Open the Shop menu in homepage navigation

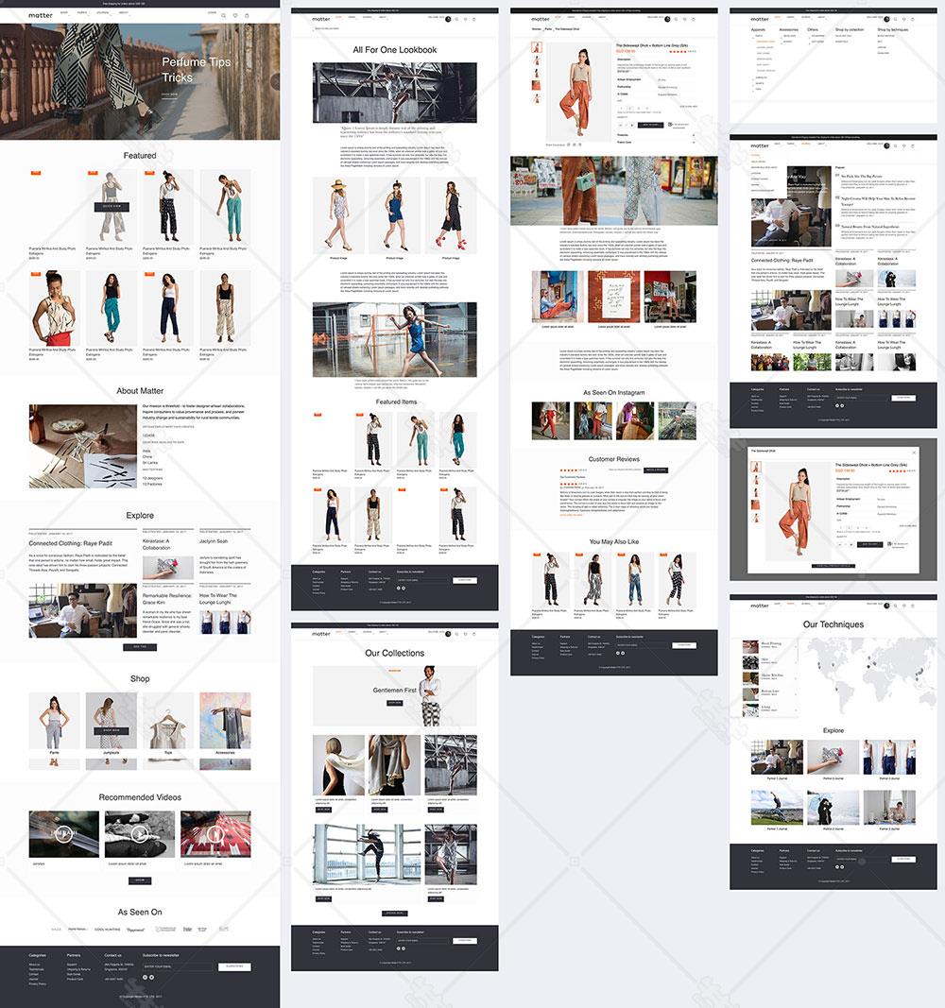point(64,13)
